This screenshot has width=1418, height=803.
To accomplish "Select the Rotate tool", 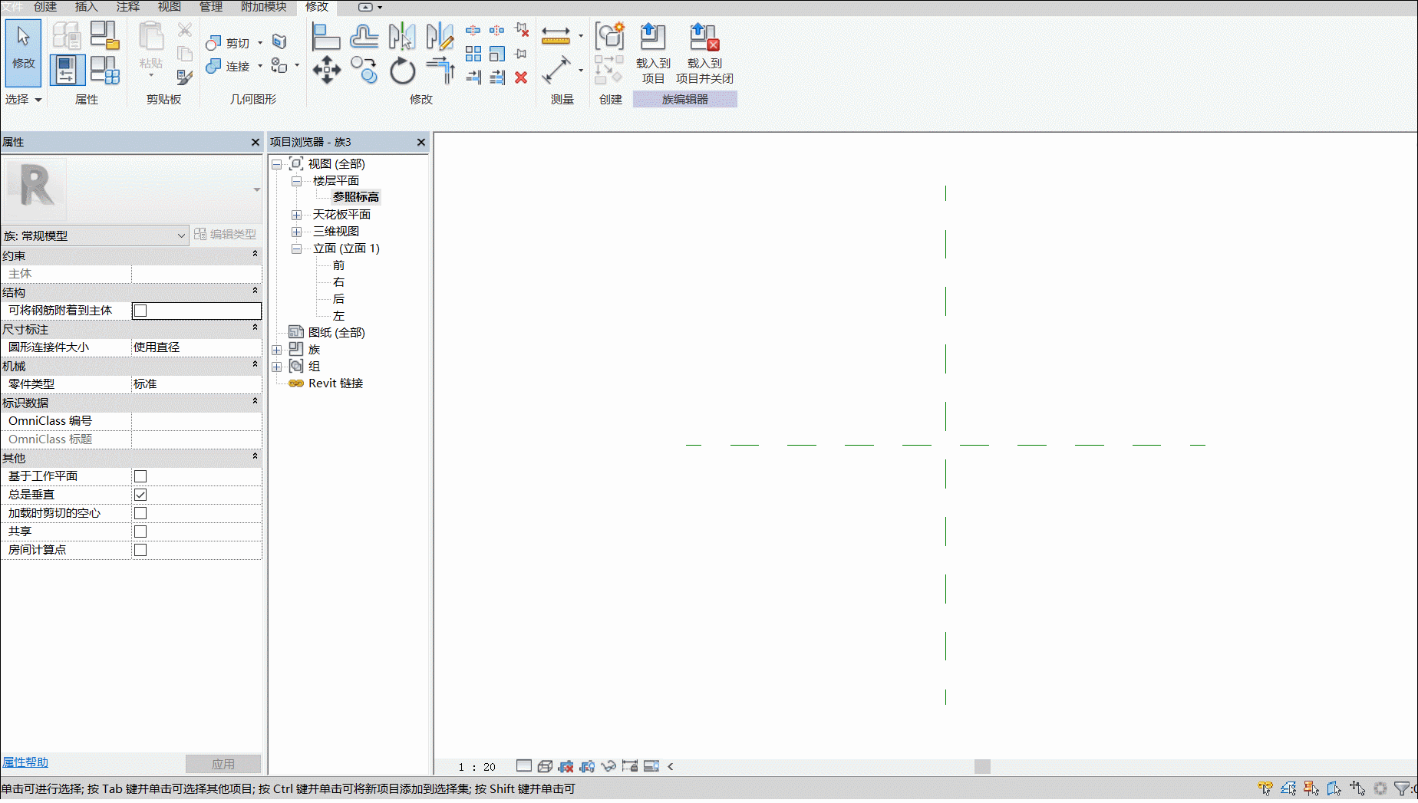I will [401, 71].
